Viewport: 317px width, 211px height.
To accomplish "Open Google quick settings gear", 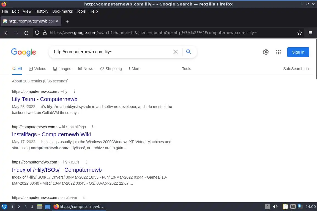I will (x=266, y=52).
